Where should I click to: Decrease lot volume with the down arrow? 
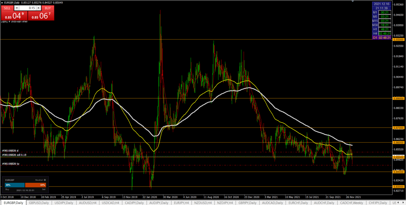click(17, 8)
